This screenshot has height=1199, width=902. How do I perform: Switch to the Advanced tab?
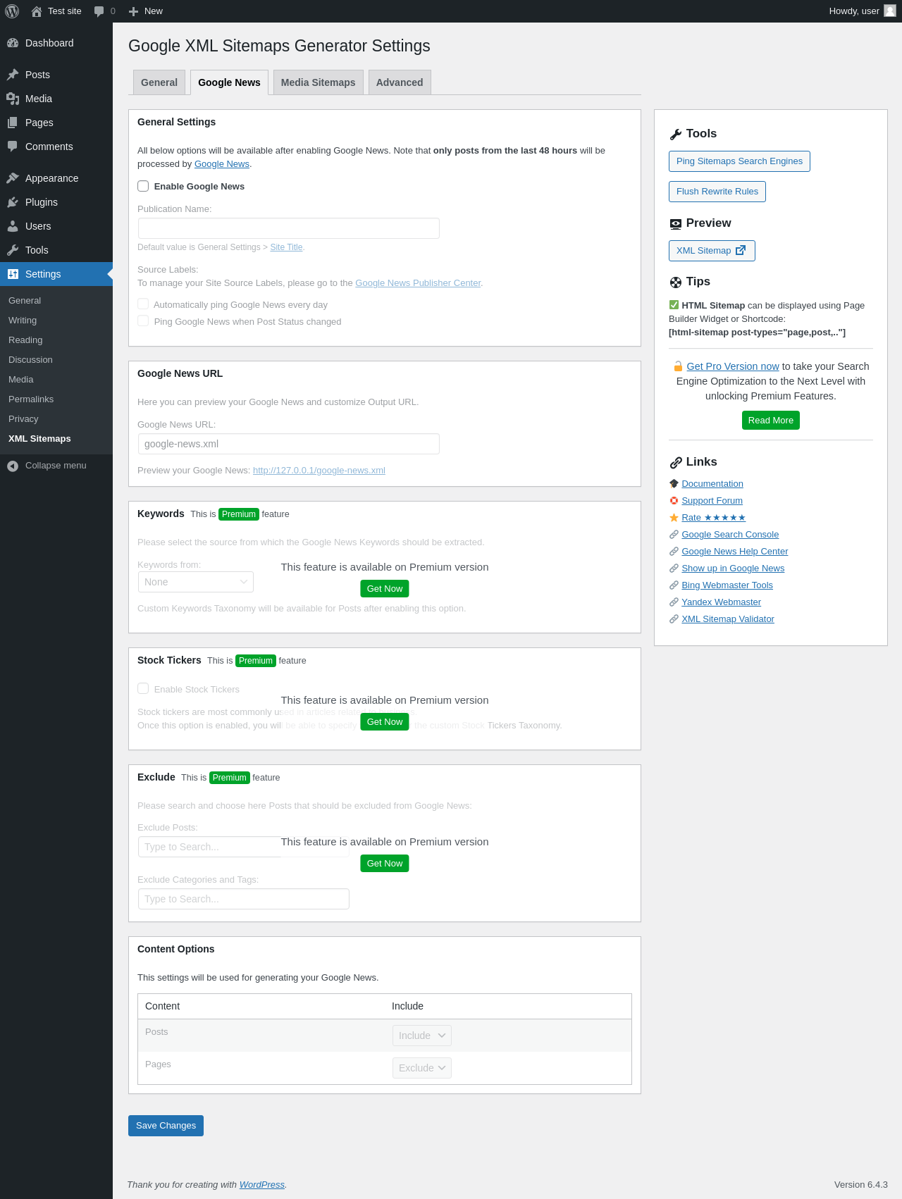click(400, 82)
